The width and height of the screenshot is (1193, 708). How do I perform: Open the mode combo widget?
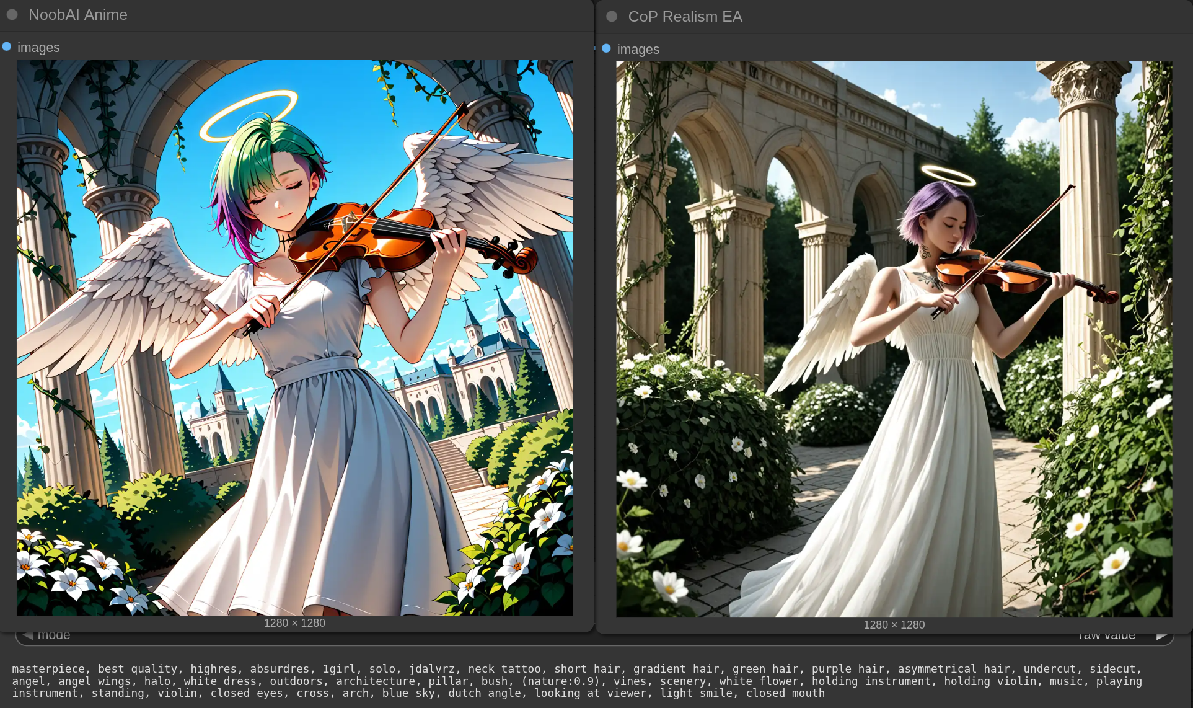(54, 636)
